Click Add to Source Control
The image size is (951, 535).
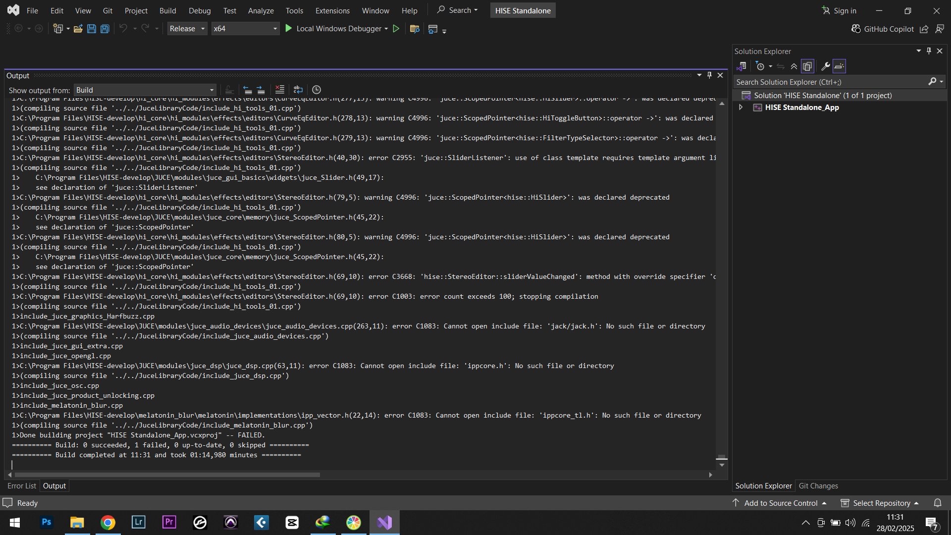(780, 503)
